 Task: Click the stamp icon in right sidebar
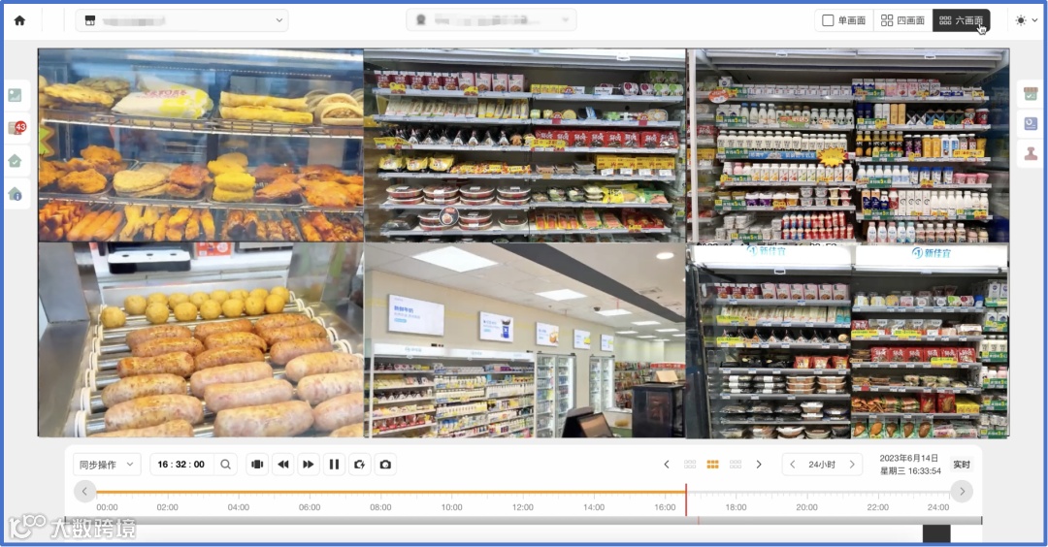(x=1031, y=153)
